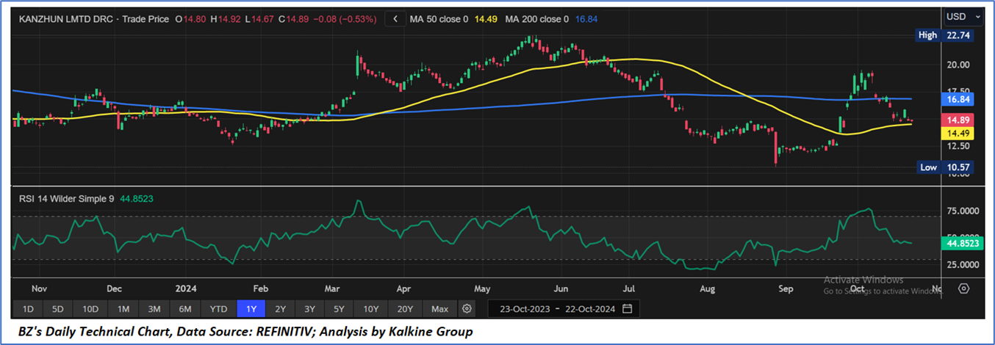
Task: Select the 1D time range
Action: pos(28,308)
